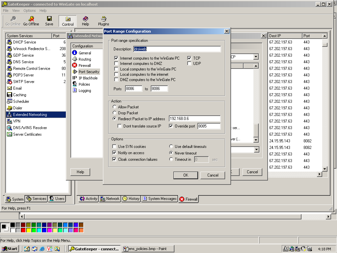Enable Use SYN cookies checkbox
337x253 pixels.
[114, 147]
